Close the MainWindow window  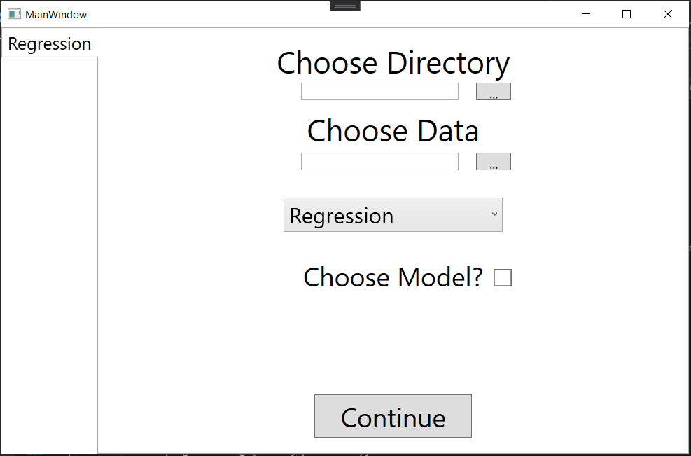(x=667, y=14)
